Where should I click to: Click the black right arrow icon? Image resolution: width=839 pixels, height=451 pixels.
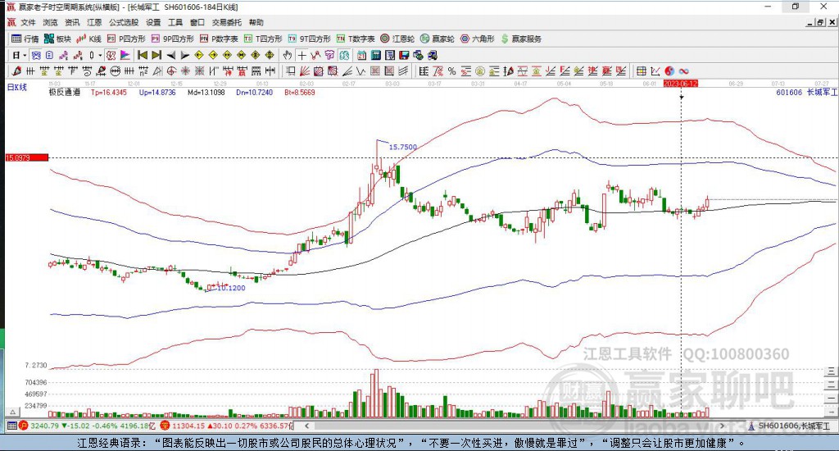(x=184, y=55)
